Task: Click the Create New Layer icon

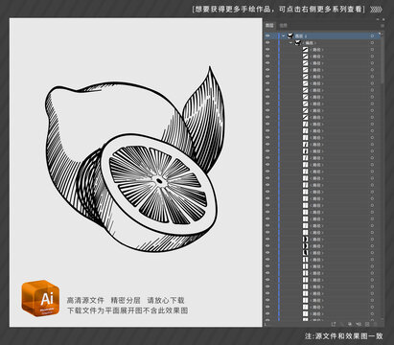Action: 367,324
